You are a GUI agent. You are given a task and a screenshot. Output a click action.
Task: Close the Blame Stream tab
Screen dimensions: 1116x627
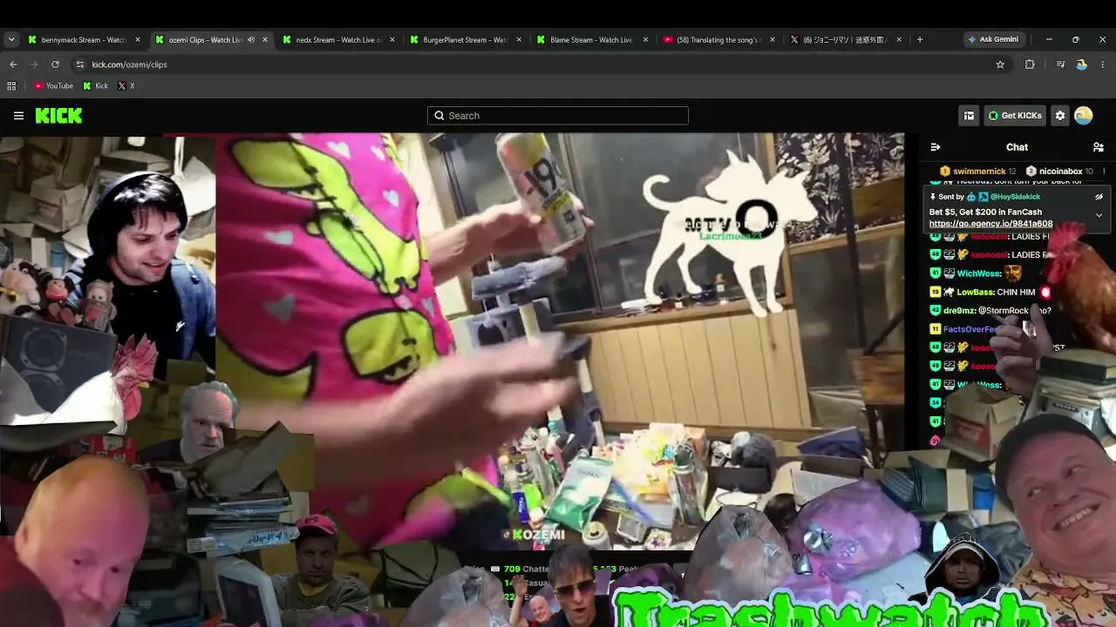click(646, 39)
